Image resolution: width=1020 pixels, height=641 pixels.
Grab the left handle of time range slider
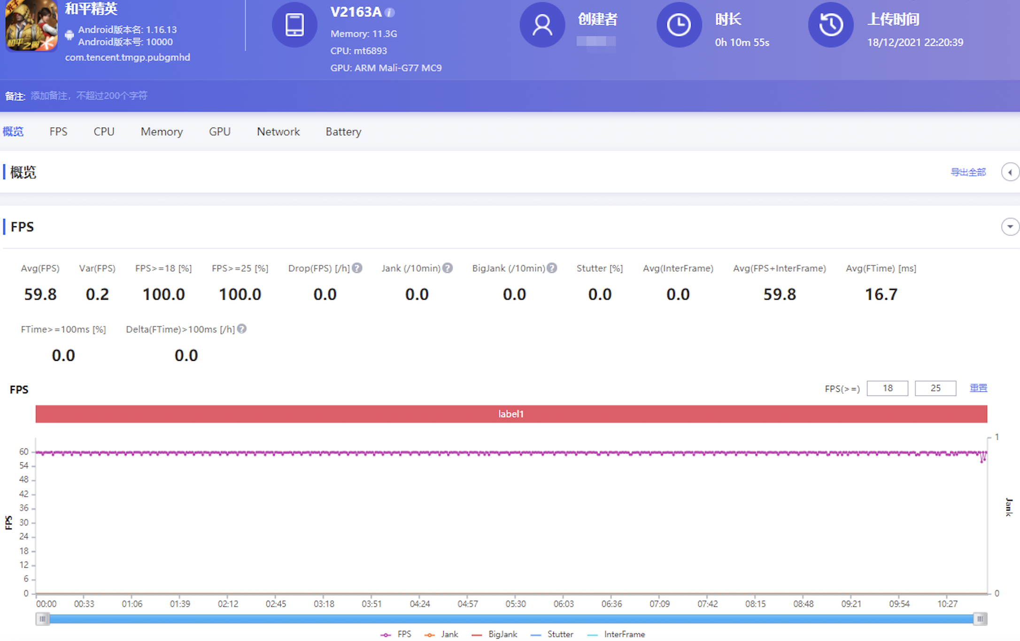click(x=42, y=619)
